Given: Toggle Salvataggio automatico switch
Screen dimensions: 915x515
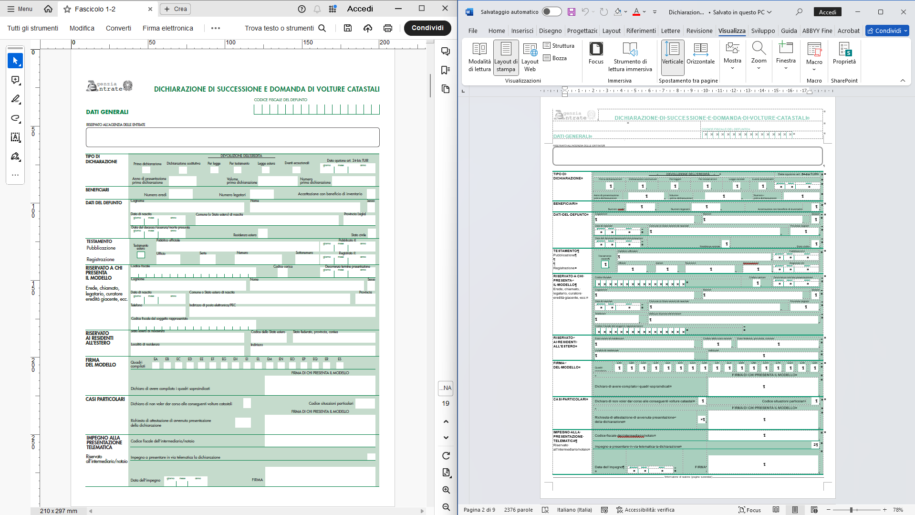Looking at the screenshot, I should click(551, 12).
